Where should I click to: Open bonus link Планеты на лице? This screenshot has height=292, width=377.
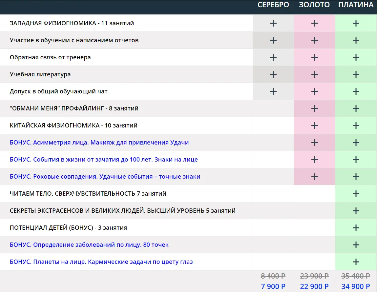click(x=101, y=262)
